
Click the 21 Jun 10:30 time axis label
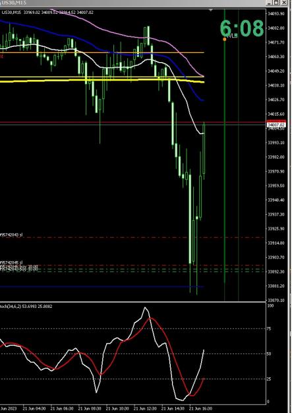point(116,408)
